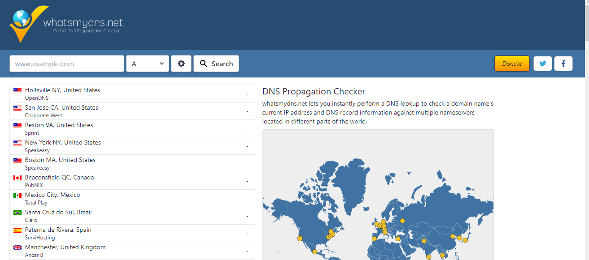Click the DNS Propagation Checker heading
The height and width of the screenshot is (260, 589).
click(x=314, y=92)
